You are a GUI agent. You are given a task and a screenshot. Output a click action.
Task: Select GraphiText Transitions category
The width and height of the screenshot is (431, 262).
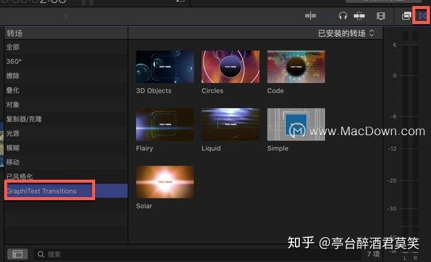point(66,190)
